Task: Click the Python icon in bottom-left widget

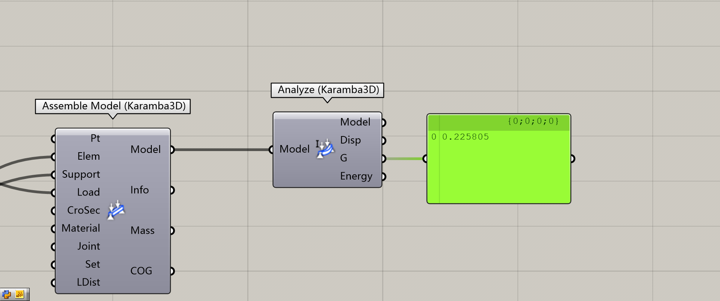Action: [6, 295]
